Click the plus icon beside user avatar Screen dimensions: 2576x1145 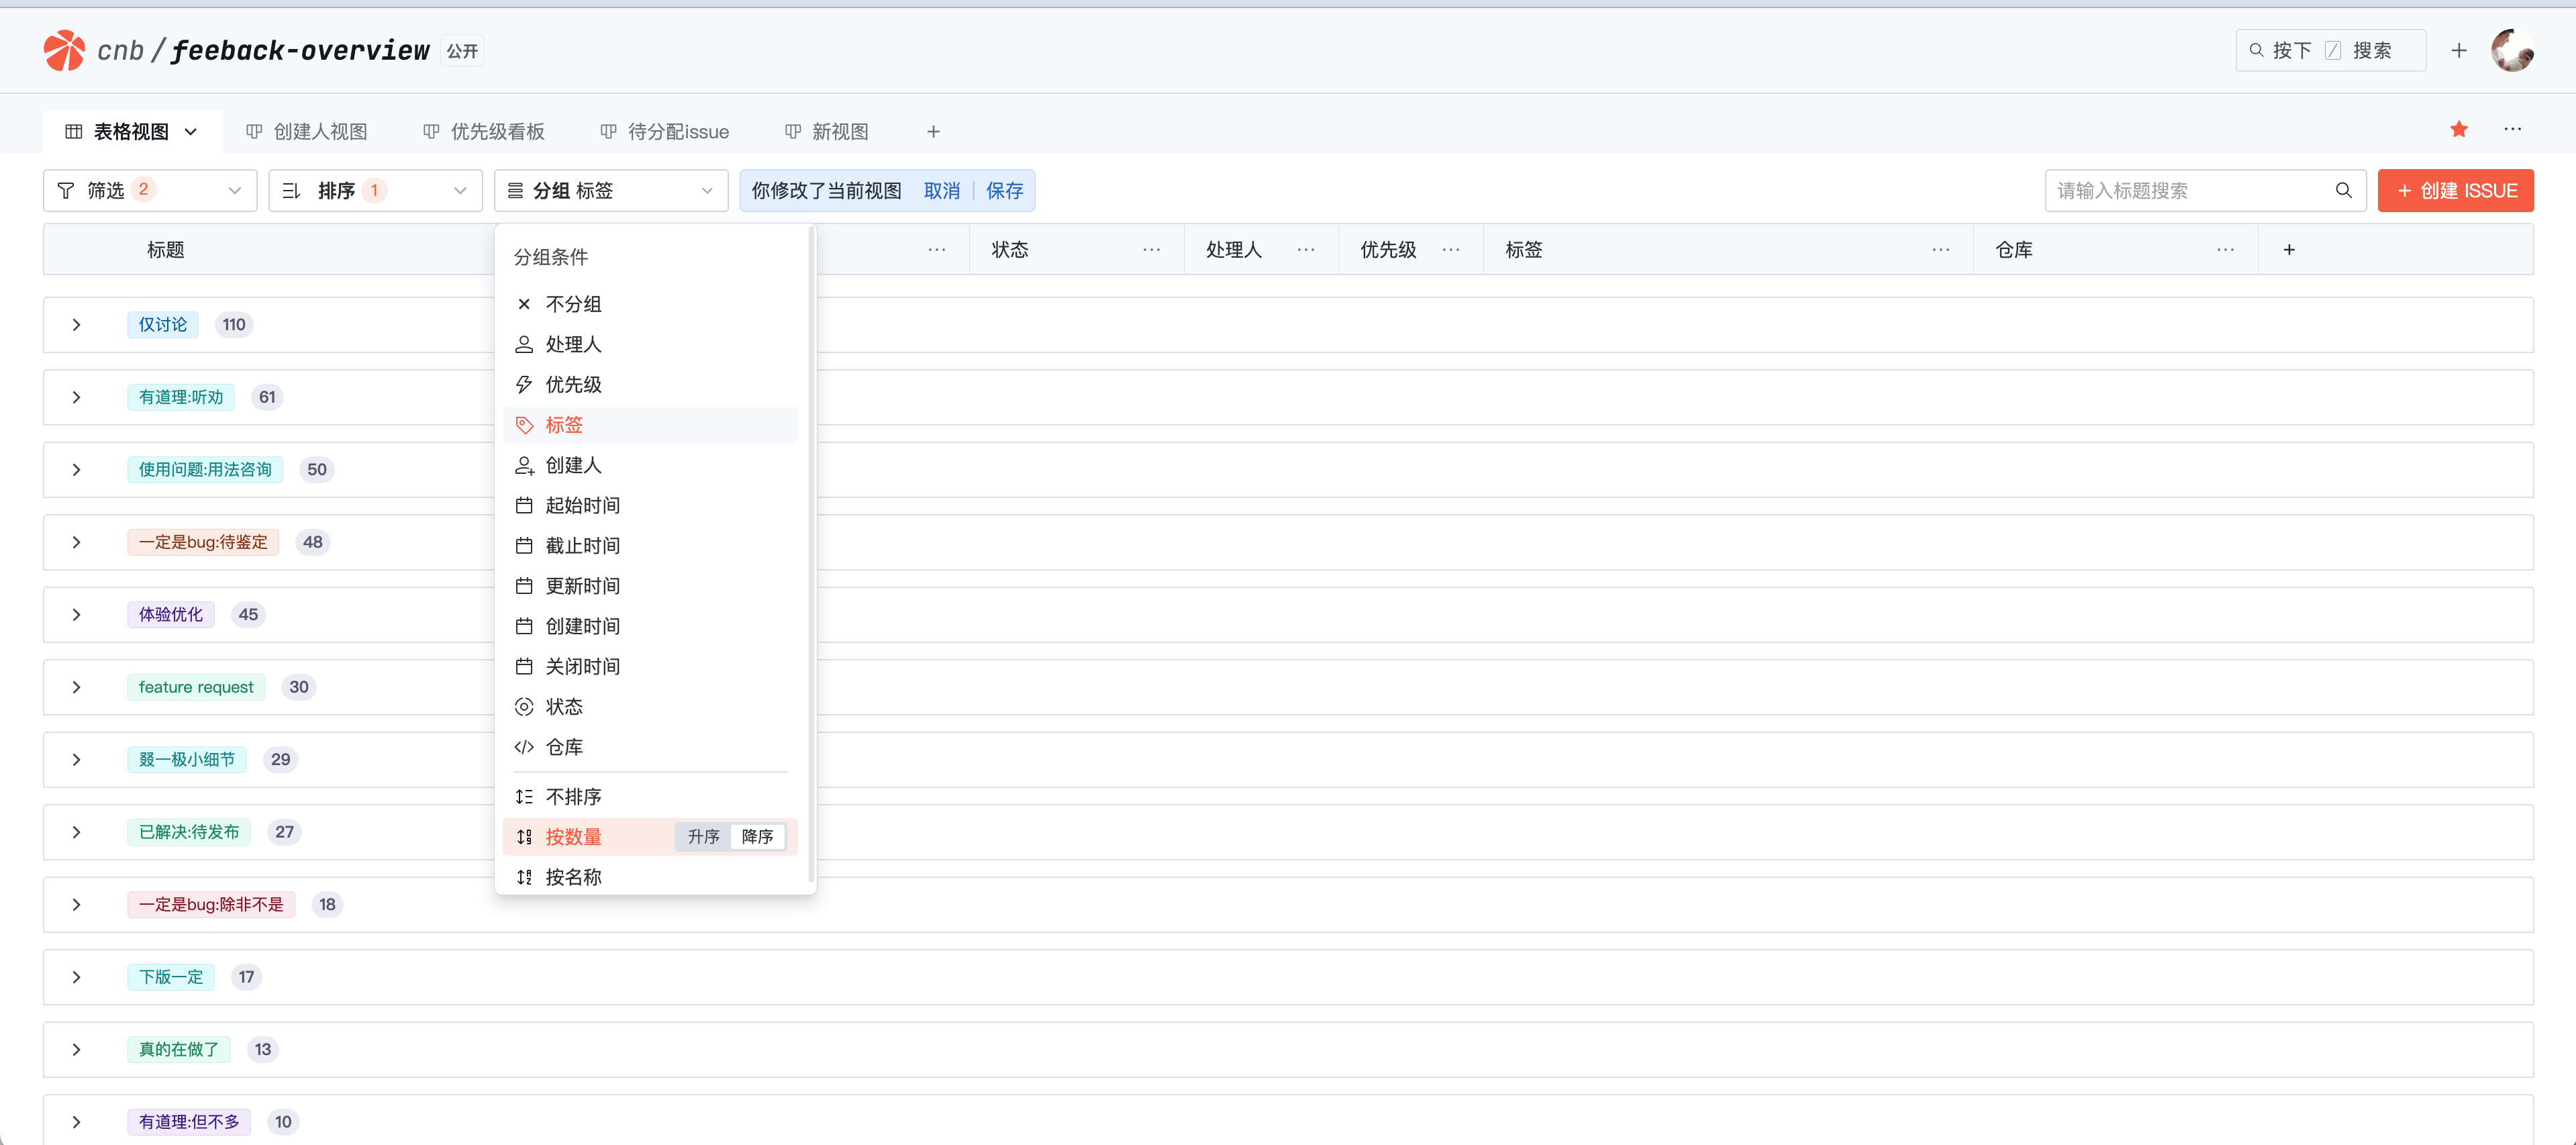point(2459,50)
